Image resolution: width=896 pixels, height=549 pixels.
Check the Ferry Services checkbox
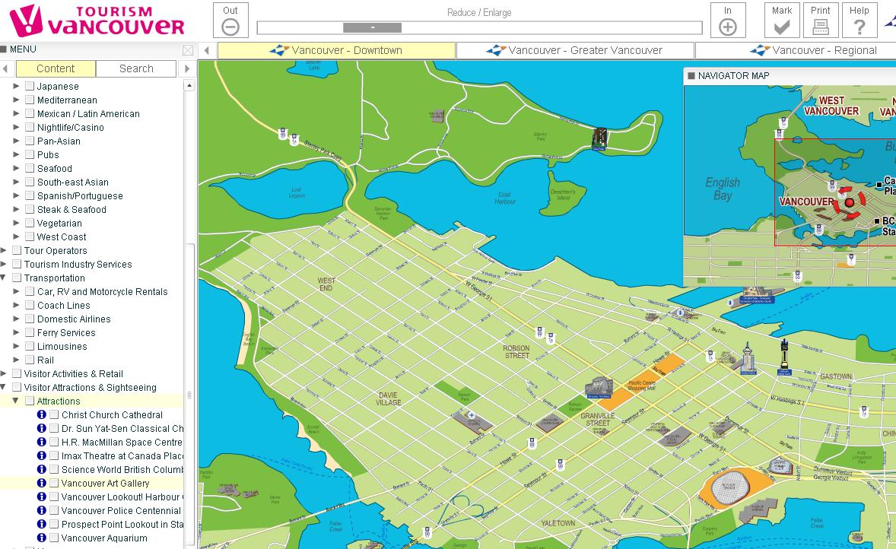pyautogui.click(x=30, y=332)
